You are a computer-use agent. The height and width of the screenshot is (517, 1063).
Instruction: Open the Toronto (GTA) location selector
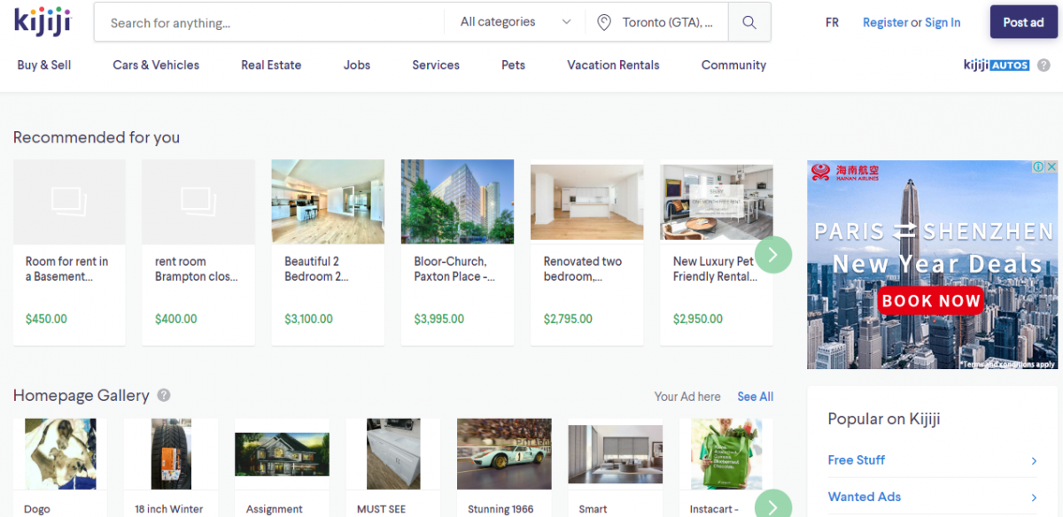[x=667, y=22]
